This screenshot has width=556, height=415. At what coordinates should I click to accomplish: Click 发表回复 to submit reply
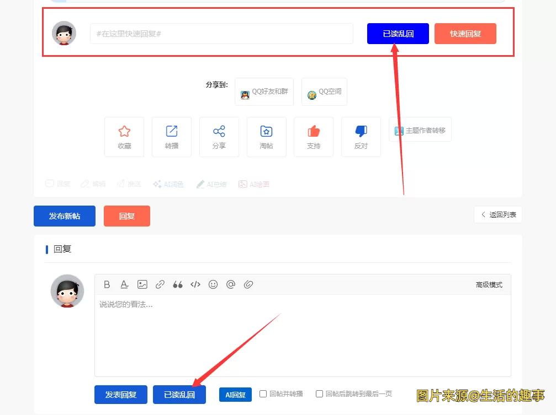[121, 395]
